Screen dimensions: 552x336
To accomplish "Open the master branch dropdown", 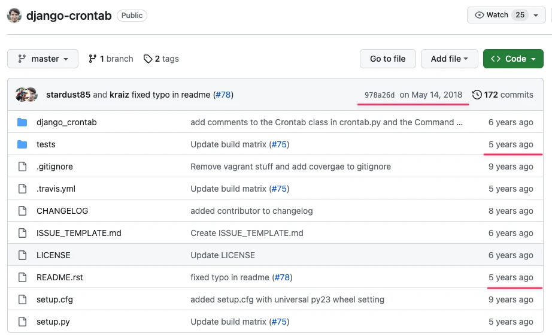I will 43,59.
